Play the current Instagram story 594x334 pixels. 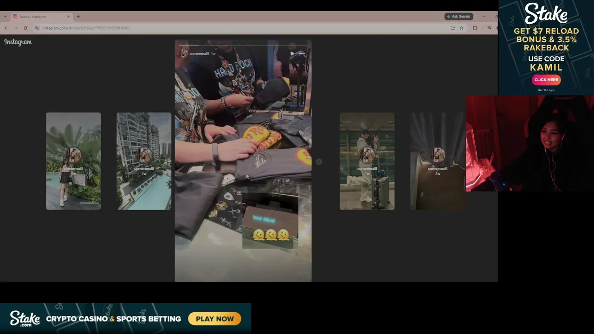pos(292,53)
